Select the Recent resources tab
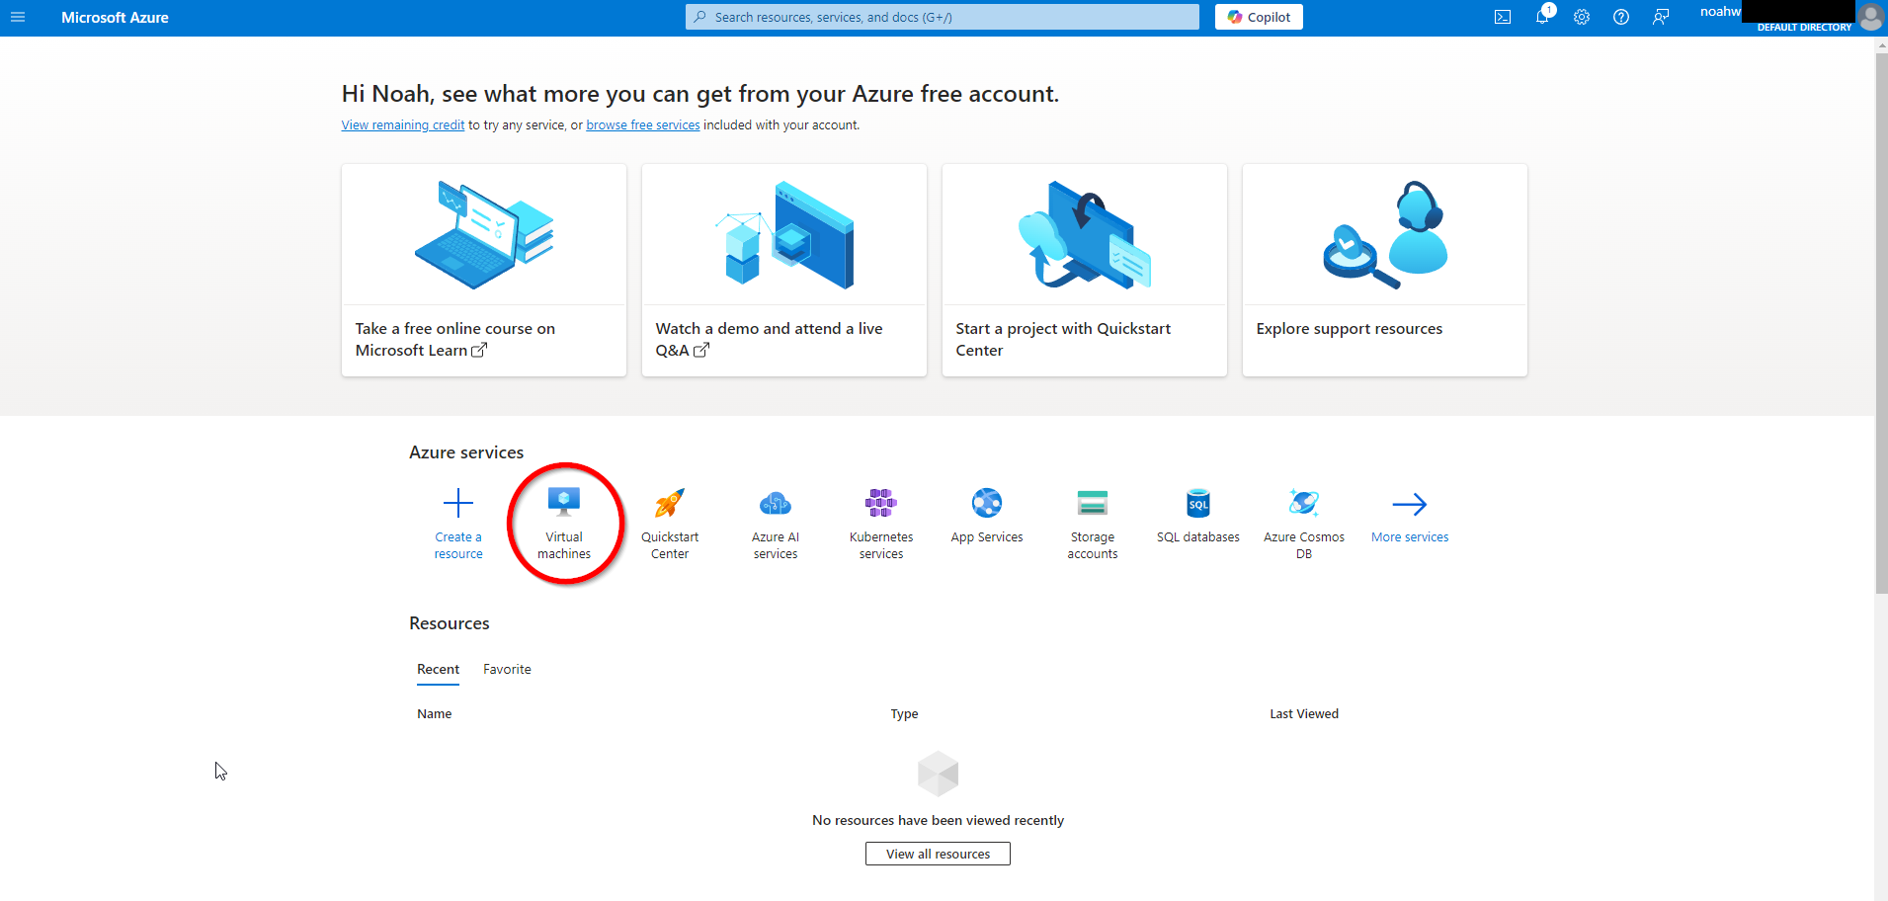This screenshot has width=1888, height=901. point(438,669)
